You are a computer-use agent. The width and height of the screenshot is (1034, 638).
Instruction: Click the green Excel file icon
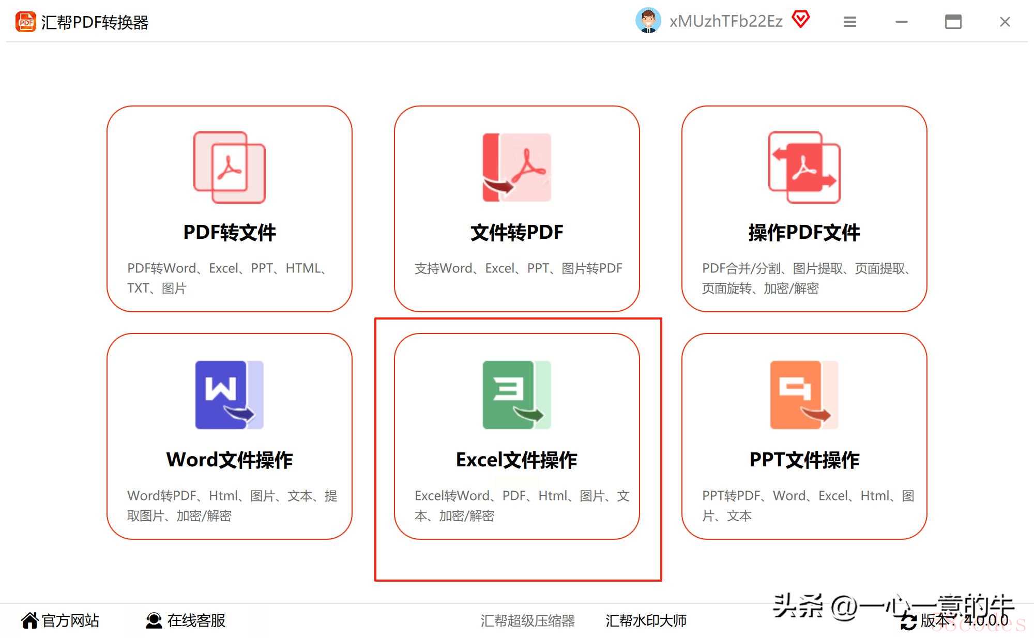516,394
